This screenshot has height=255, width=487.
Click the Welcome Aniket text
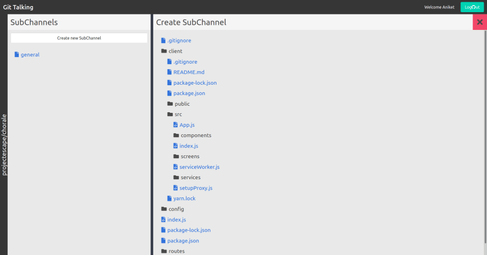[439, 7]
